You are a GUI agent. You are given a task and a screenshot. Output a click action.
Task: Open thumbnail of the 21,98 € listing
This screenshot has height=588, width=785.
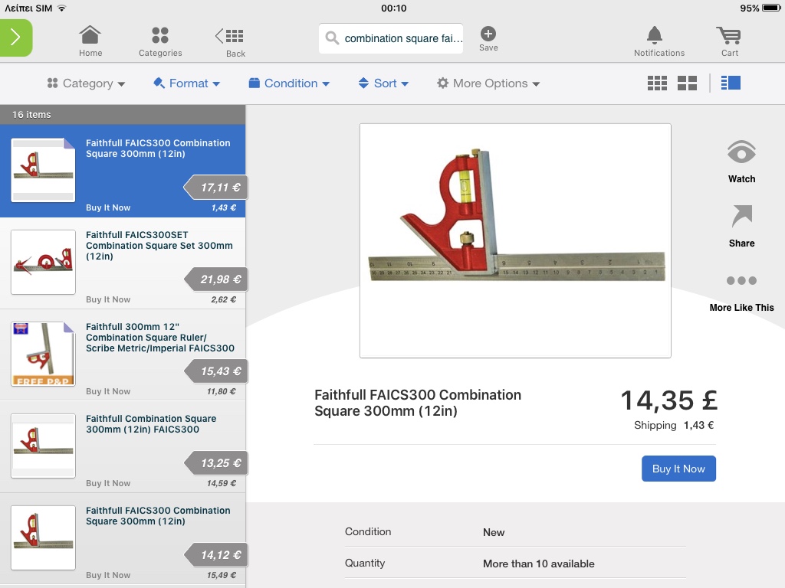(x=43, y=262)
